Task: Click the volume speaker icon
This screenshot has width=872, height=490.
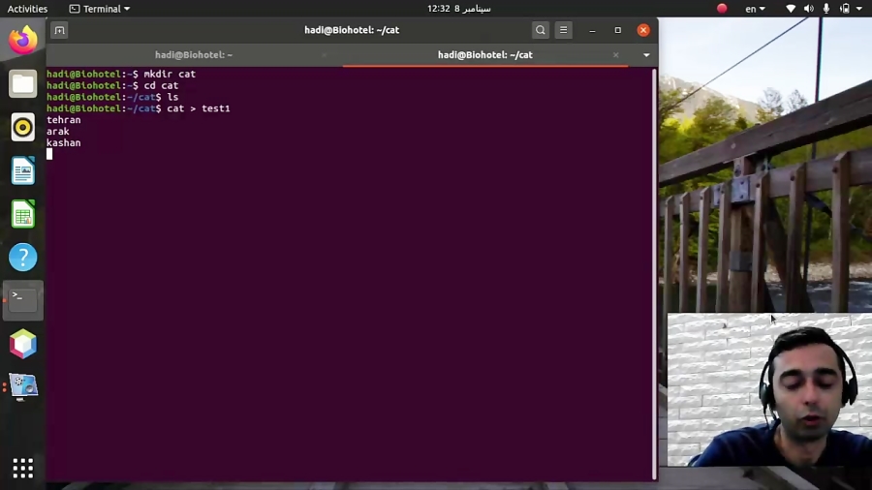Action: pos(809,9)
